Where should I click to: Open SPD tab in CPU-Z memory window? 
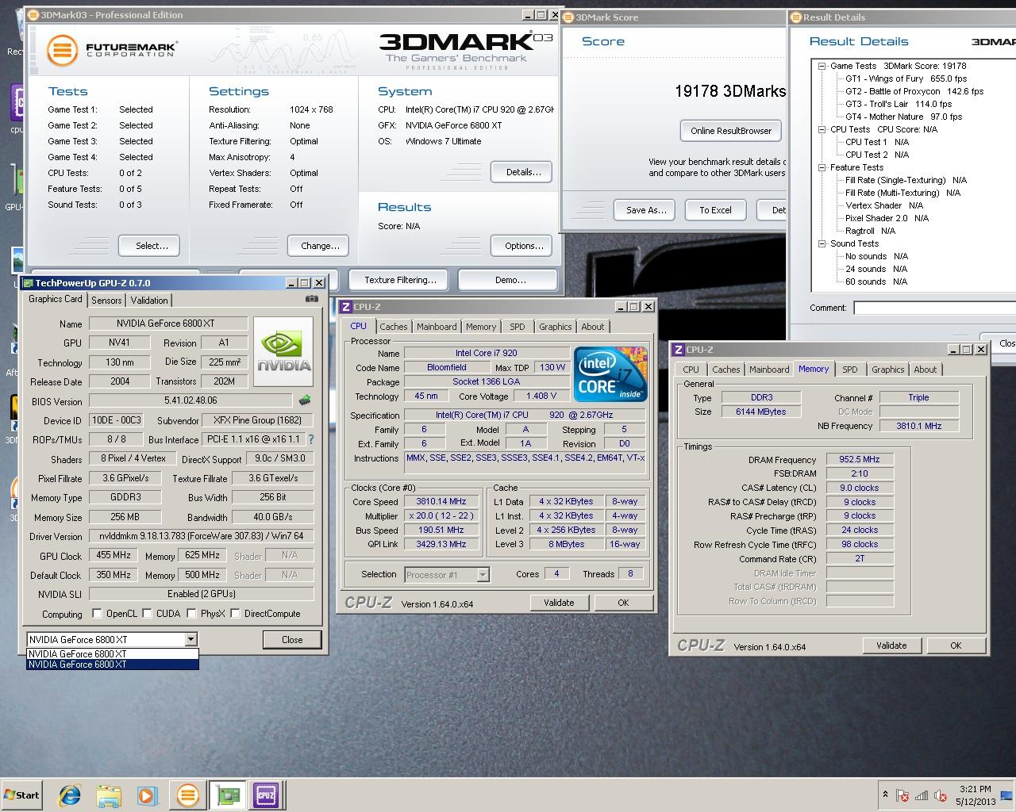pyautogui.click(x=849, y=370)
